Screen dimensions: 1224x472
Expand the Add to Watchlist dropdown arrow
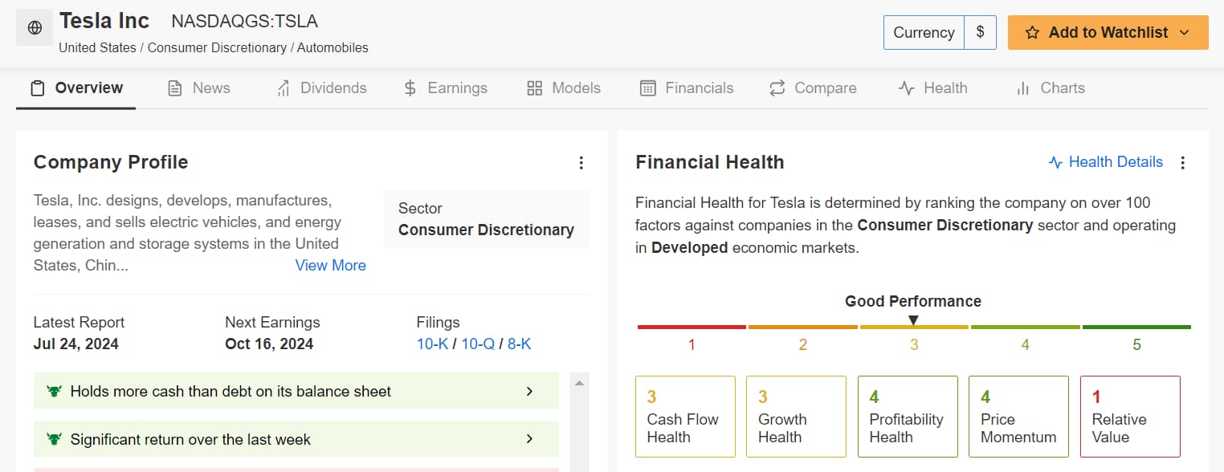point(1184,33)
